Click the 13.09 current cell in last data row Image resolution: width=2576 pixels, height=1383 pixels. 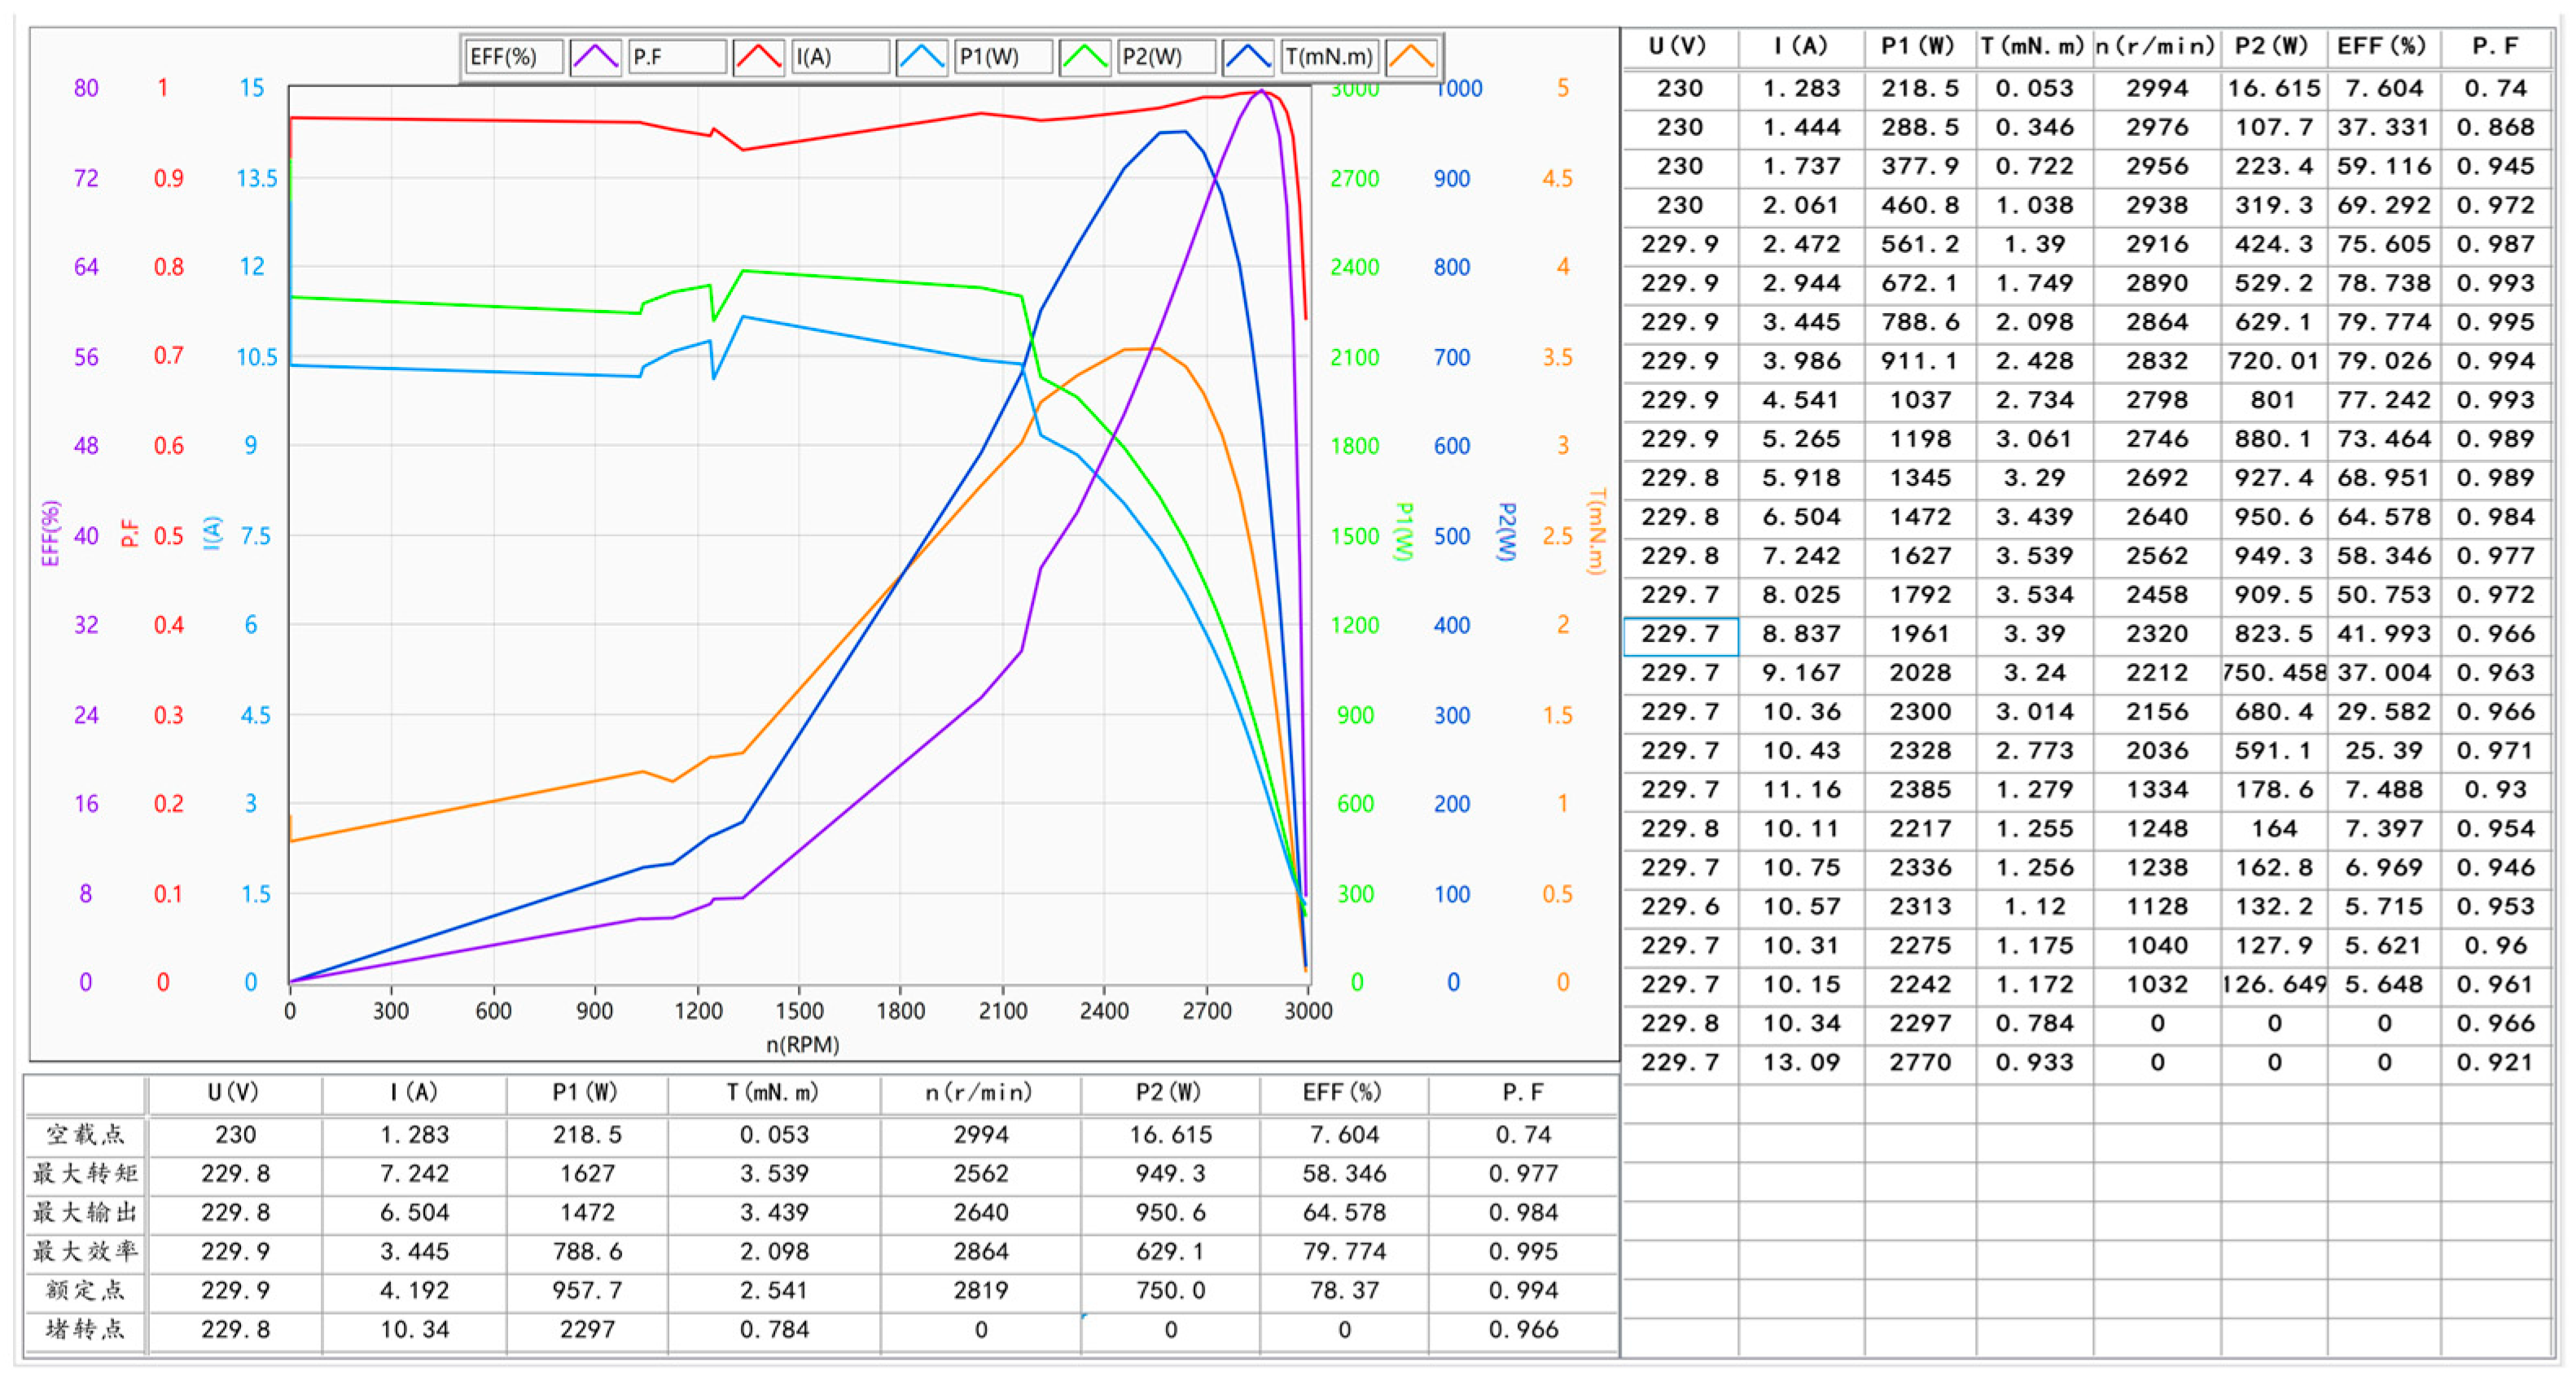(x=1801, y=1062)
